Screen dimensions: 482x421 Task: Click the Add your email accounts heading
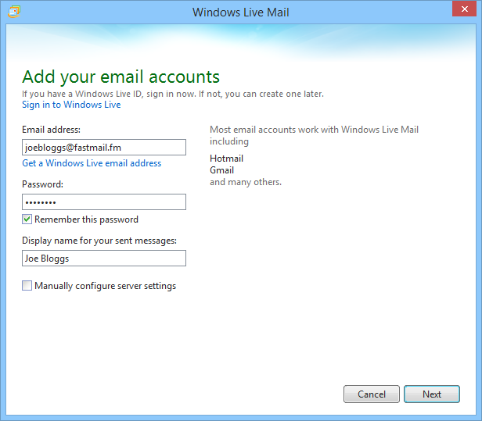[120, 77]
